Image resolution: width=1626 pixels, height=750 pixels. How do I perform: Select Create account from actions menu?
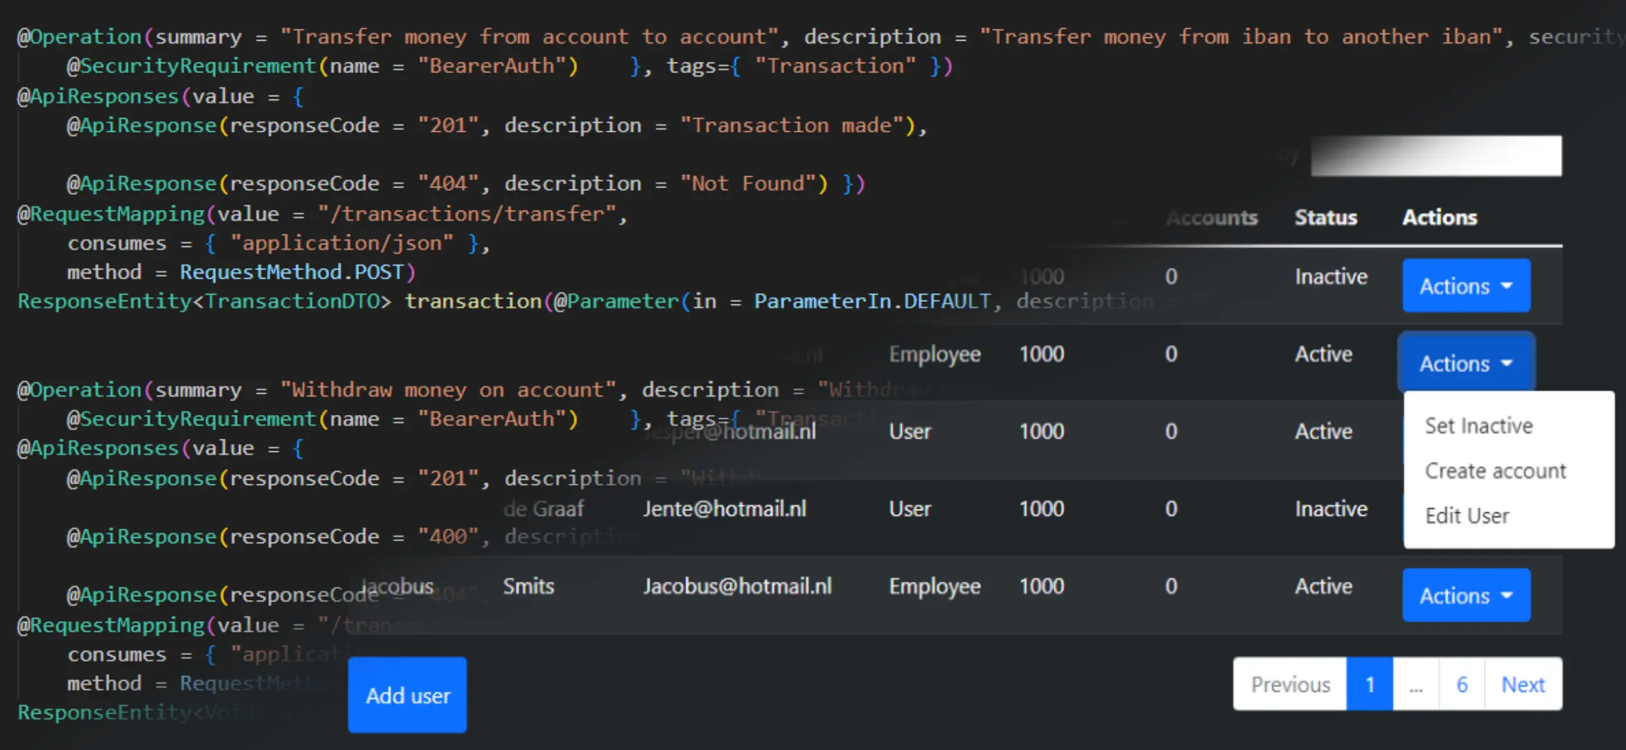pyautogui.click(x=1495, y=470)
